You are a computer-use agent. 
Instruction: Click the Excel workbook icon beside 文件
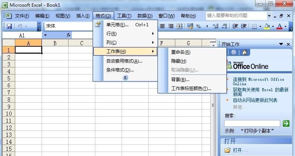coord(8,16)
